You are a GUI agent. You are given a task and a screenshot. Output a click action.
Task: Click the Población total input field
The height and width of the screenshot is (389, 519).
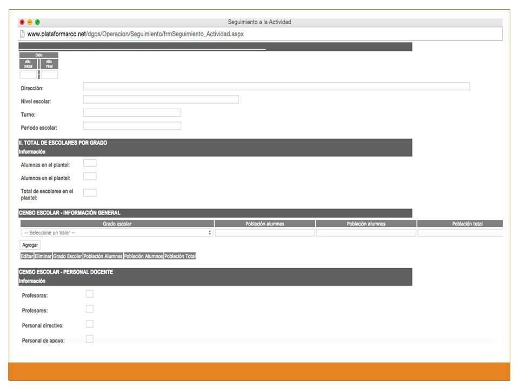point(460,233)
